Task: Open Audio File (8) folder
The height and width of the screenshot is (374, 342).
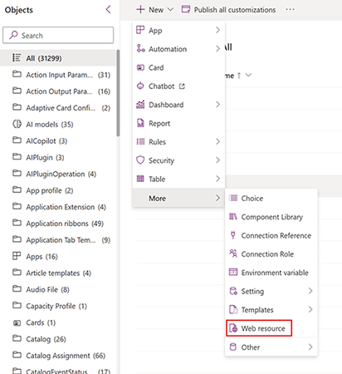Action: point(58,289)
